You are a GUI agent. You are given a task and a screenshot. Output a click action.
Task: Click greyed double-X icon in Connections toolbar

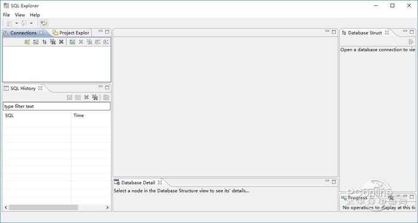click(x=90, y=42)
